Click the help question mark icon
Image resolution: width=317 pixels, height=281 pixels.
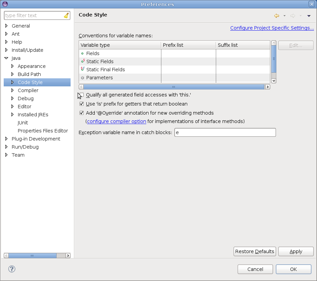(12, 269)
